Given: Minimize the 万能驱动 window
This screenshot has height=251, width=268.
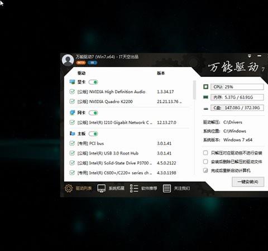Looking at the screenshot, I should pyautogui.click(x=259, y=56).
